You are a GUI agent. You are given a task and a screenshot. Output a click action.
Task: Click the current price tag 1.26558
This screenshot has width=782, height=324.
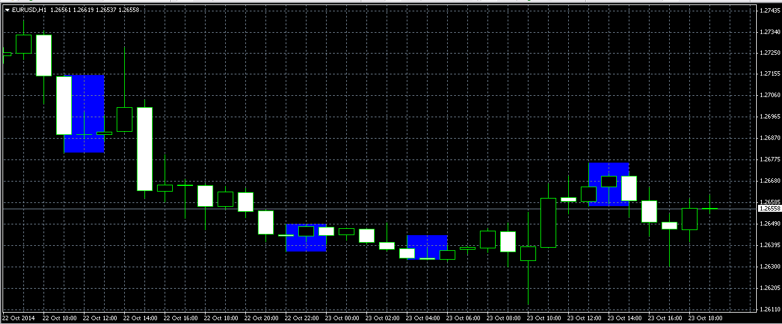pos(769,208)
